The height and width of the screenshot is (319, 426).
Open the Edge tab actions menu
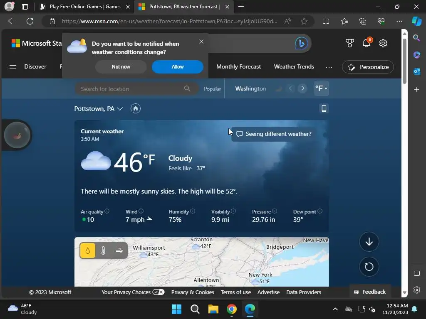click(x=25, y=7)
